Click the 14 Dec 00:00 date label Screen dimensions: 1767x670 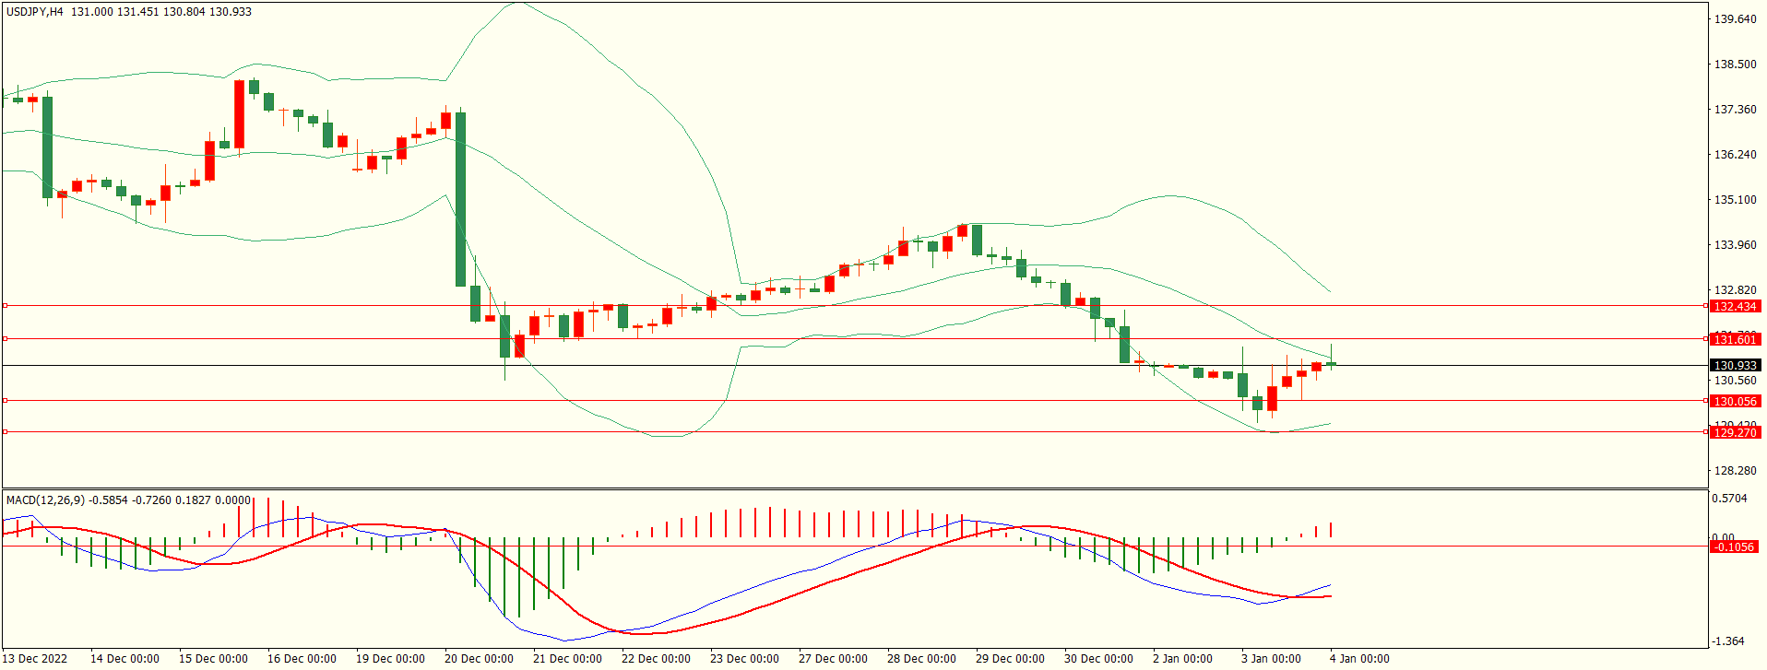pyautogui.click(x=125, y=659)
